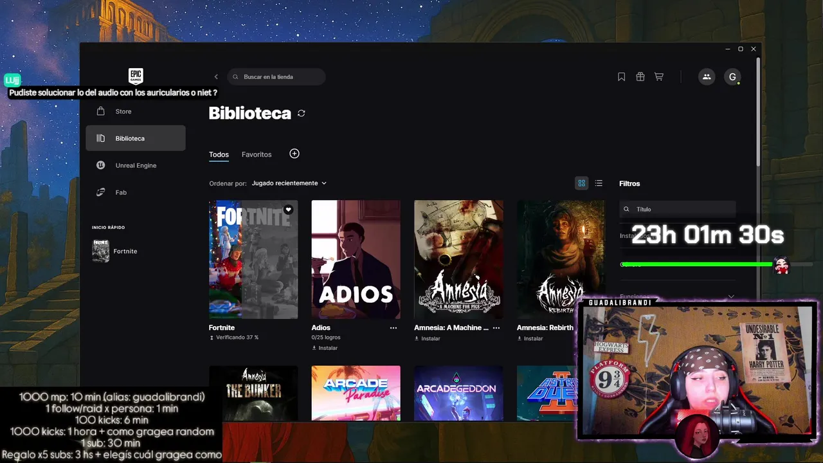The height and width of the screenshot is (463, 823).
Task: Open Amnesia: A Machine options menu dots
Action: (x=496, y=328)
